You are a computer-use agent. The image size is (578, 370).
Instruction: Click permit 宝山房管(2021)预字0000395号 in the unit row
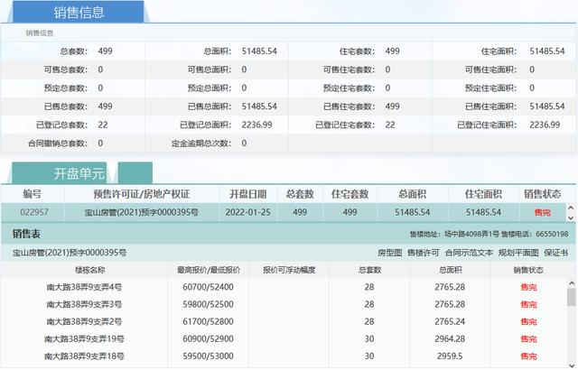click(142, 212)
